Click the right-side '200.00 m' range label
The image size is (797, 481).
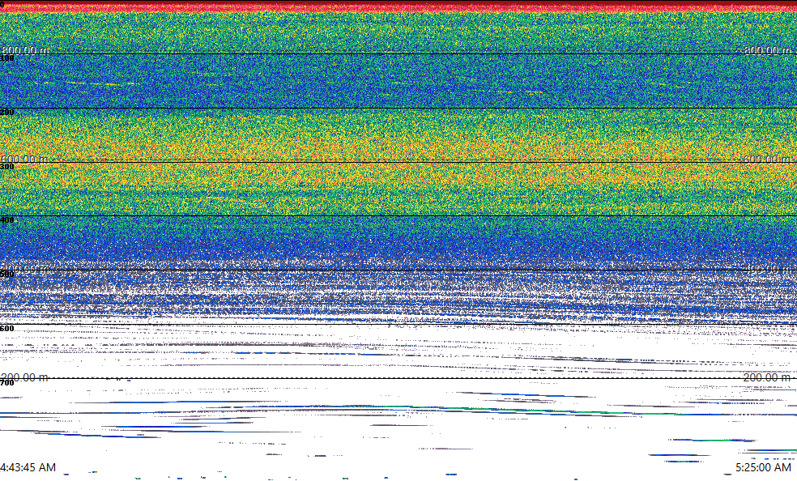767,377
